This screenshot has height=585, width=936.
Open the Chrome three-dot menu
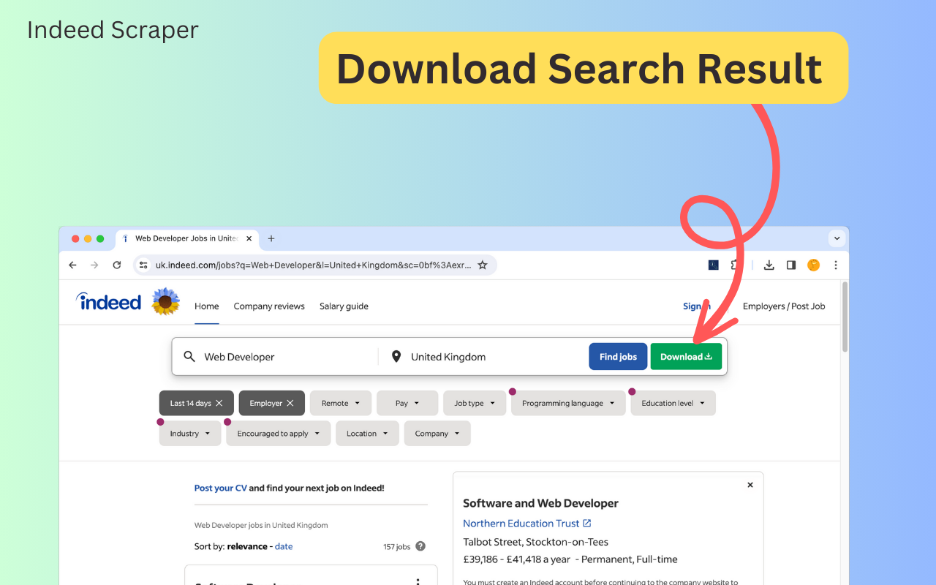[x=836, y=265]
